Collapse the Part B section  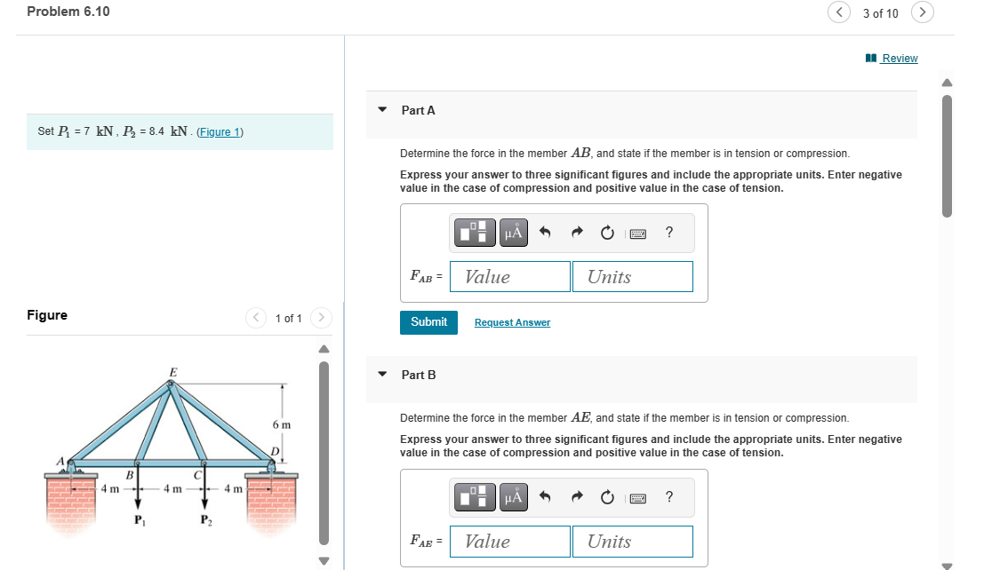[x=382, y=375]
